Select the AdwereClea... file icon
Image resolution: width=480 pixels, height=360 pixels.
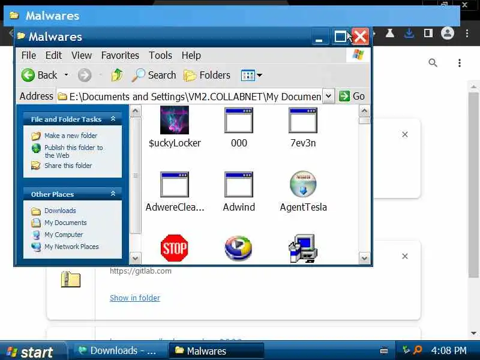[x=175, y=184]
